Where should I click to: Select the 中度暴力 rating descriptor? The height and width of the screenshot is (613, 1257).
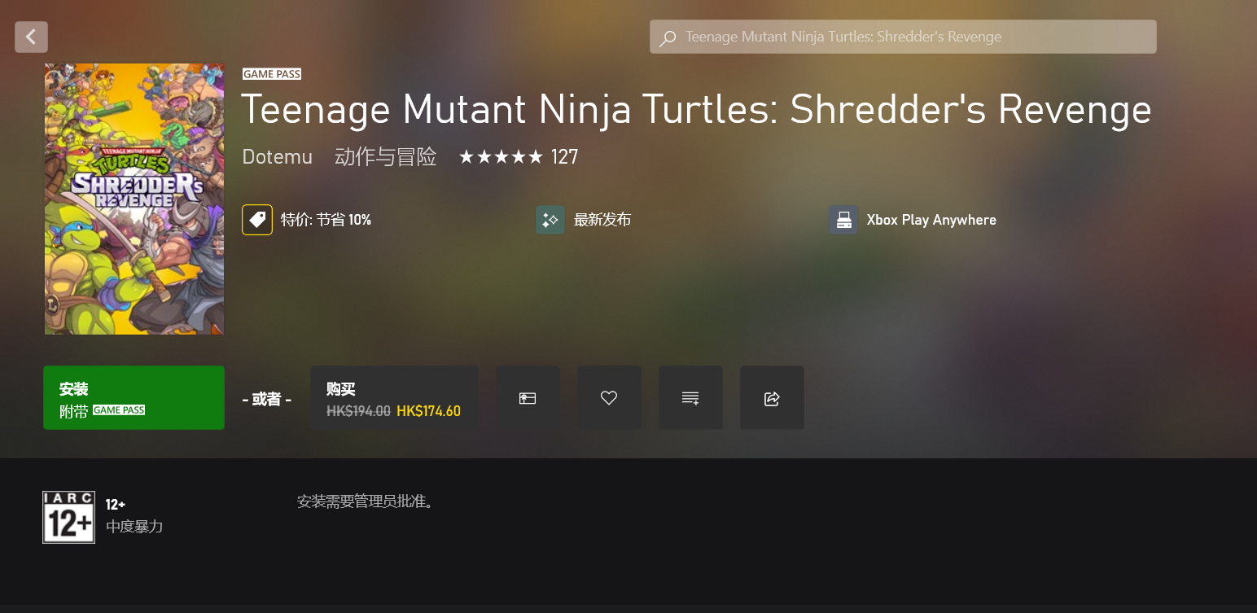coord(134,527)
